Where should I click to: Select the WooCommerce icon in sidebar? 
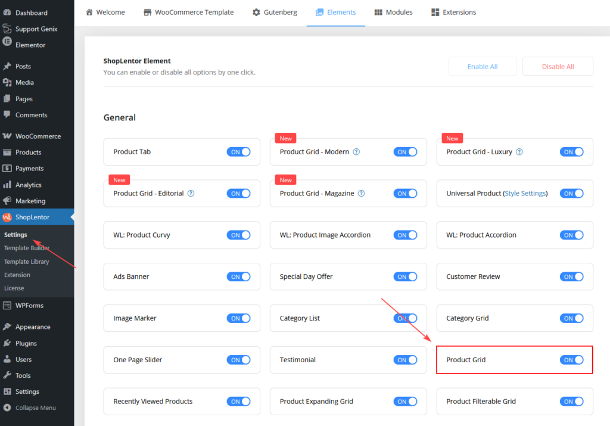click(8, 136)
